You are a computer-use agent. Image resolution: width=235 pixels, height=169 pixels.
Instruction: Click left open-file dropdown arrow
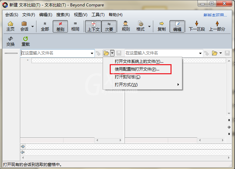(112, 53)
